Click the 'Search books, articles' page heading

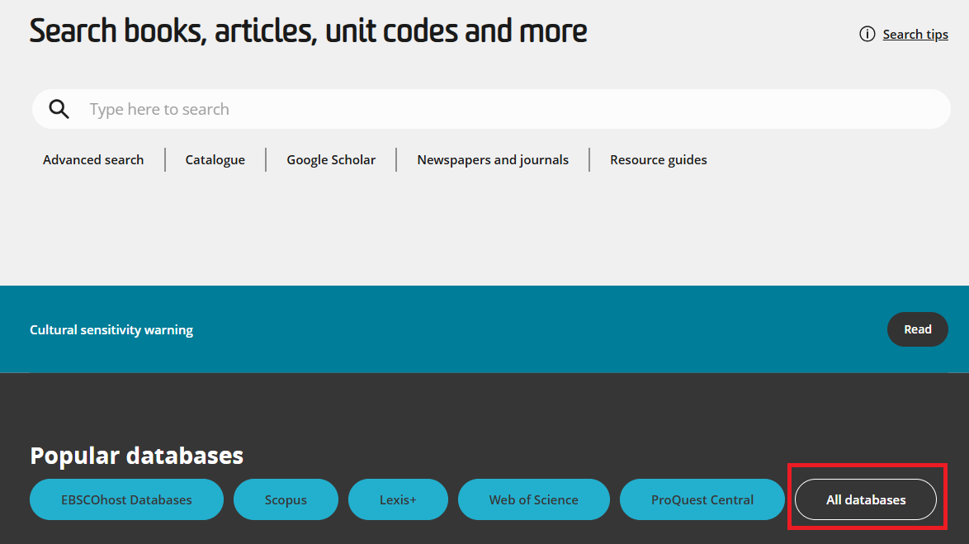[x=308, y=31]
